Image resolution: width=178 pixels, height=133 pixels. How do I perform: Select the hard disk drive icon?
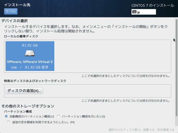point(30,53)
